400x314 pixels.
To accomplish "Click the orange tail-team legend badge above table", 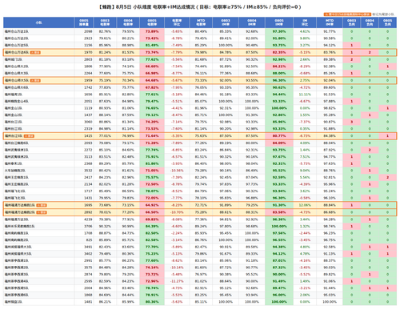I will tap(347, 14).
